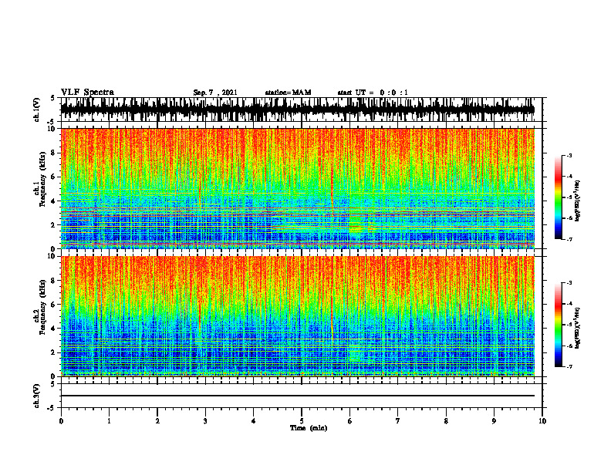
Task: Click time axis tick label "10"
Action: pos(542,421)
